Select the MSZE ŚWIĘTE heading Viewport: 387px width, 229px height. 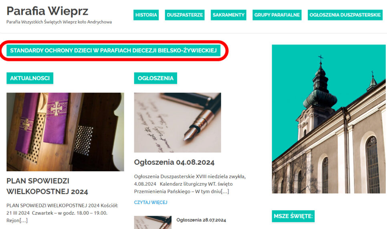(293, 216)
